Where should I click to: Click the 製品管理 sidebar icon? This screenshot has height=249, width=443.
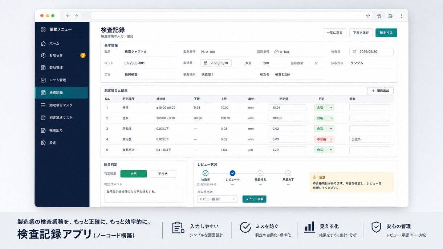(x=43, y=67)
